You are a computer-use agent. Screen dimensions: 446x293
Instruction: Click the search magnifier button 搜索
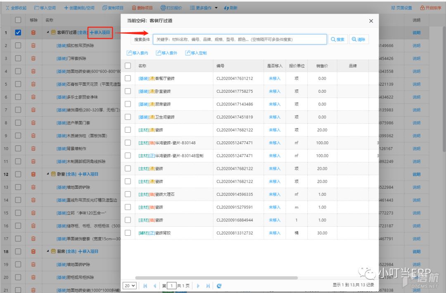click(x=338, y=40)
